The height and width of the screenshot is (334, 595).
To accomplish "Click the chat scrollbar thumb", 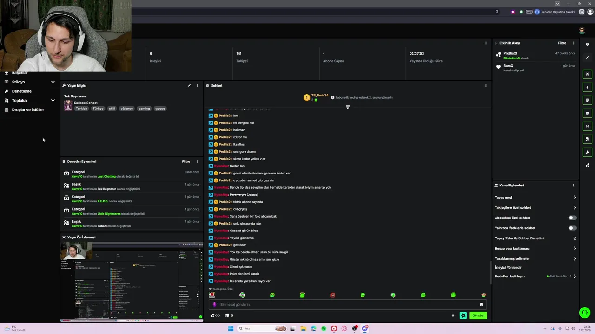I will pos(491,273).
